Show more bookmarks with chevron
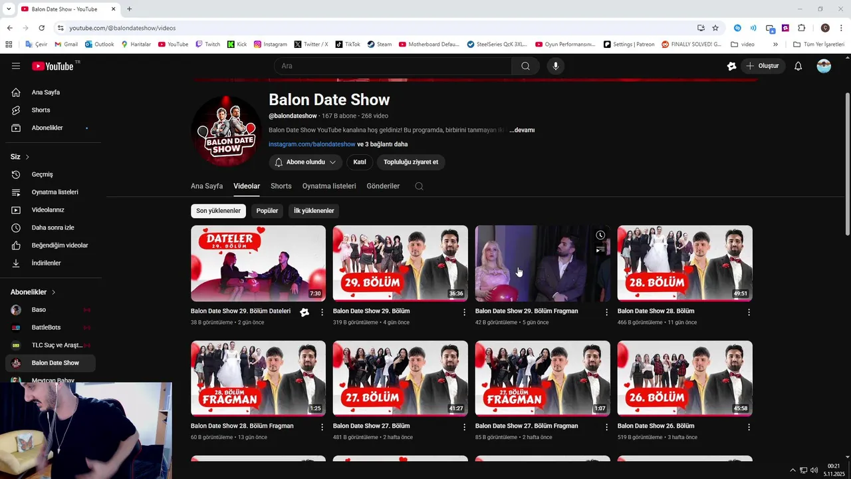 point(775,45)
